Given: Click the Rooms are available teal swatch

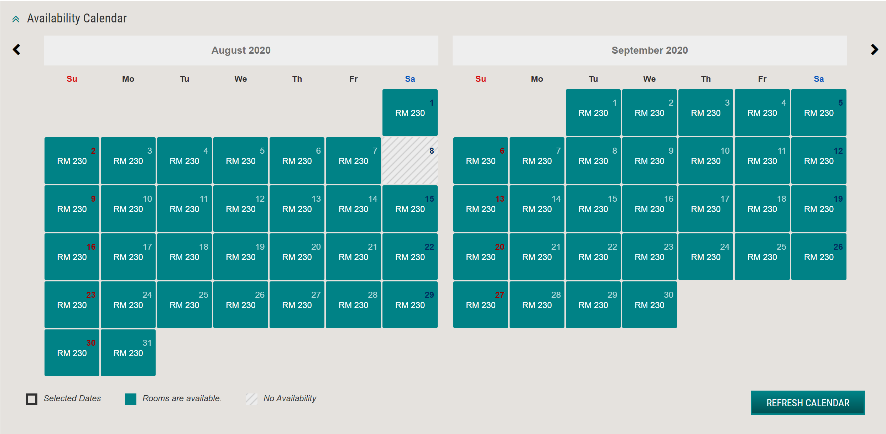Looking at the screenshot, I should [x=131, y=399].
